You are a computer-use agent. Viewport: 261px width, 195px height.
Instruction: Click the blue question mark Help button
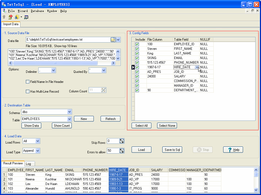(x=233, y=150)
